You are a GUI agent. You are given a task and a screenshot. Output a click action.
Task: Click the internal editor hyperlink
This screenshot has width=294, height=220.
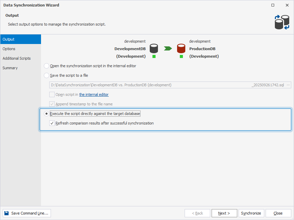[94, 94]
